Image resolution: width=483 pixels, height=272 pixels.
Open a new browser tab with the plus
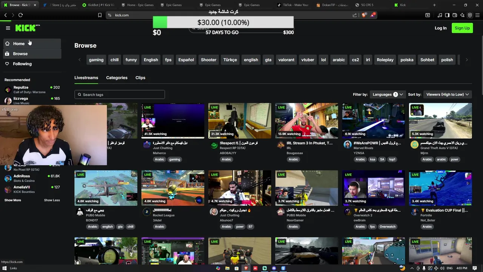(x=434, y=5)
